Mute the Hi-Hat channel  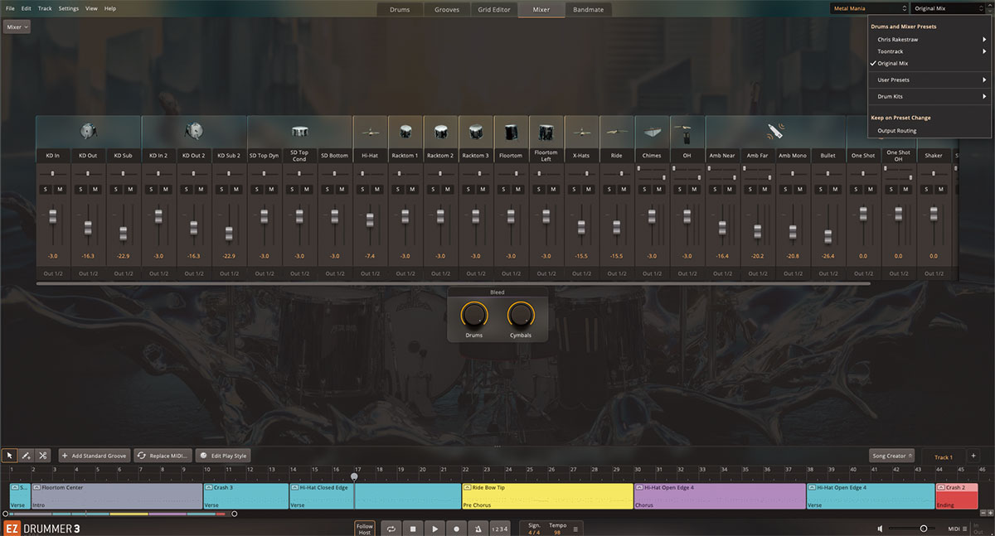pyautogui.click(x=377, y=189)
